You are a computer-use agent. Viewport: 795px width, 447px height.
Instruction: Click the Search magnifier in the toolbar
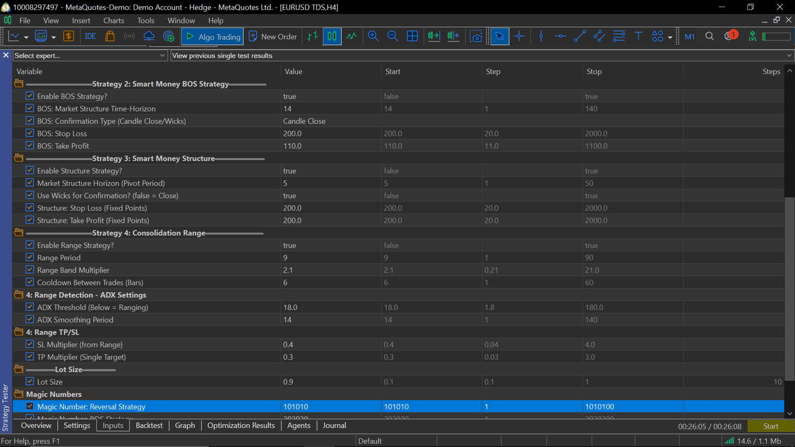(709, 36)
